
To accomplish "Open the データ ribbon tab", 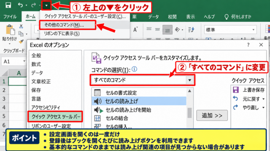I will click(x=154, y=17).
